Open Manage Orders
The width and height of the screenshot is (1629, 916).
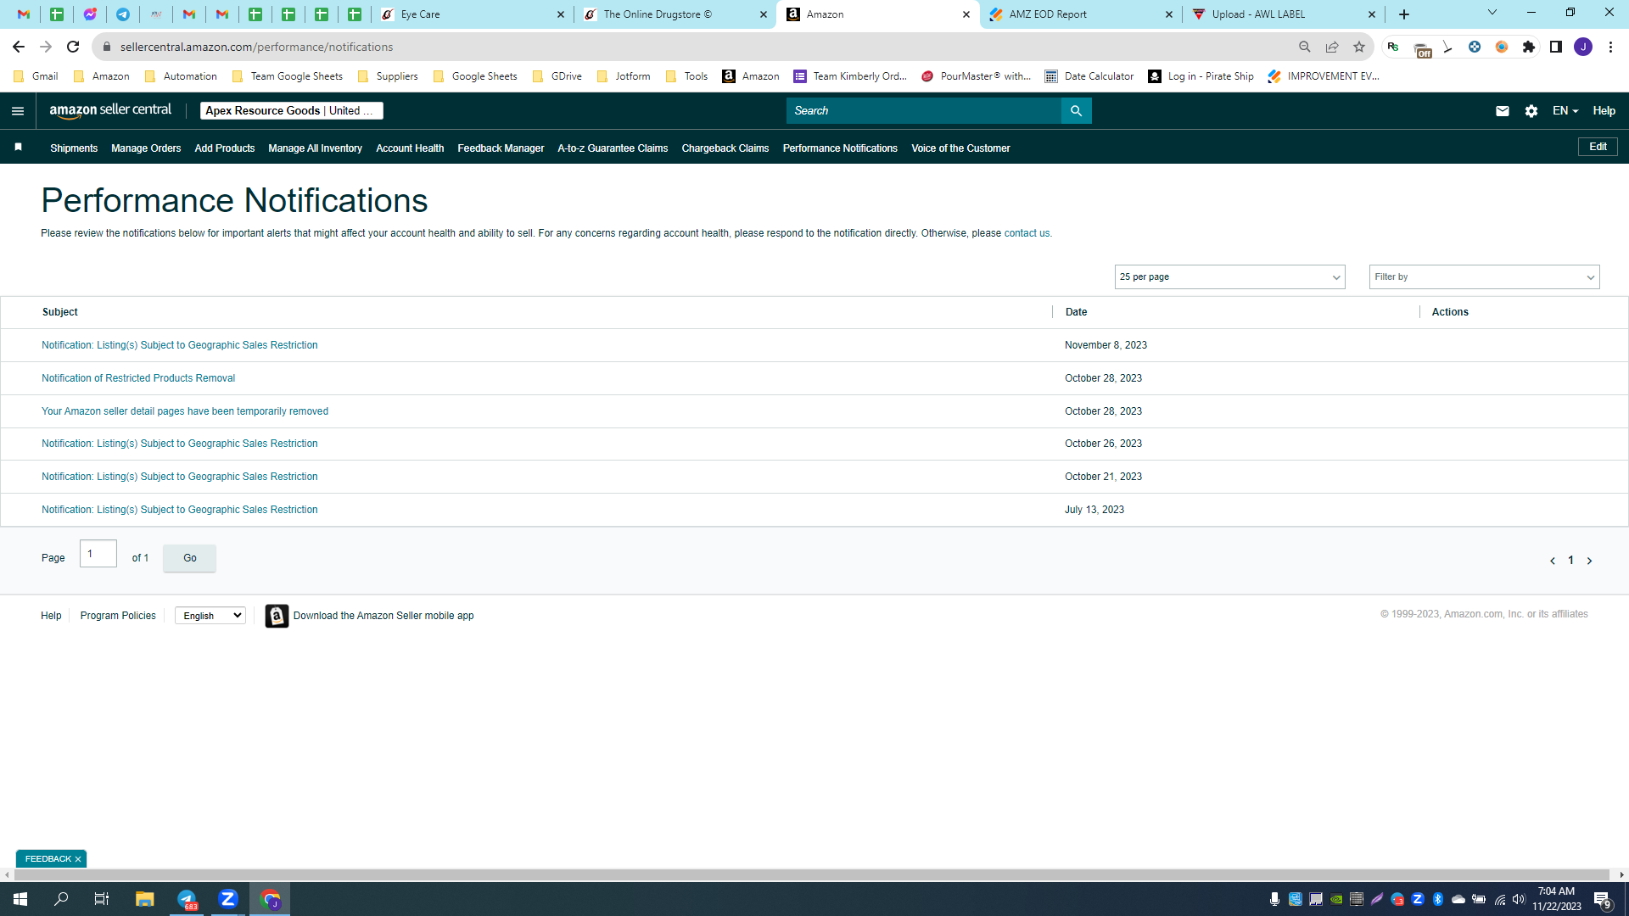[x=146, y=148]
